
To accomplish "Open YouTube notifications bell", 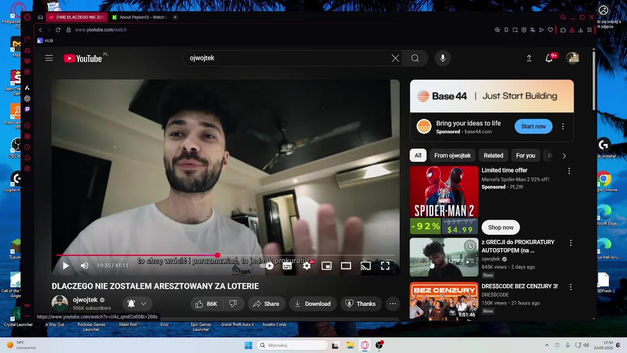I will 549,58.
